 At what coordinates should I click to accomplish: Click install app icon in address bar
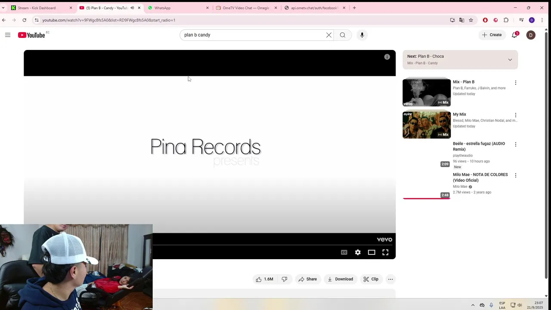452,20
